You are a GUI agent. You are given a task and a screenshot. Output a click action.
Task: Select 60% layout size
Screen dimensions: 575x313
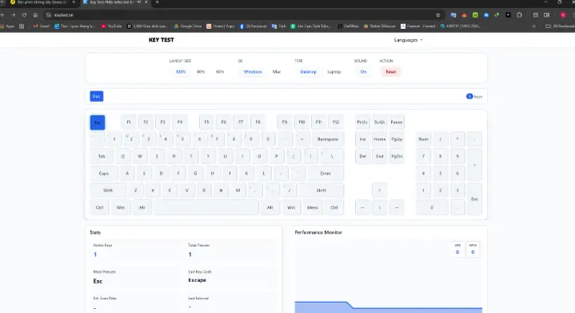pos(220,72)
